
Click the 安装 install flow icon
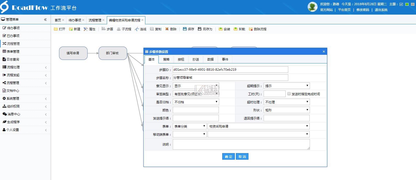point(221,29)
